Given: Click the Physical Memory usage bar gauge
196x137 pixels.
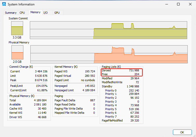Looking at the screenshot, I should coord(17,52).
